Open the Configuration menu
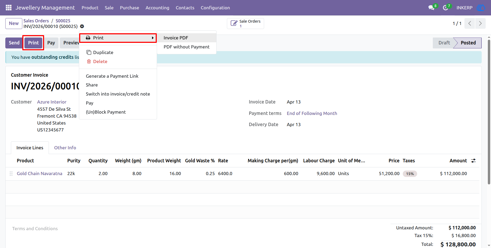This screenshot has height=248, width=491. (x=215, y=8)
